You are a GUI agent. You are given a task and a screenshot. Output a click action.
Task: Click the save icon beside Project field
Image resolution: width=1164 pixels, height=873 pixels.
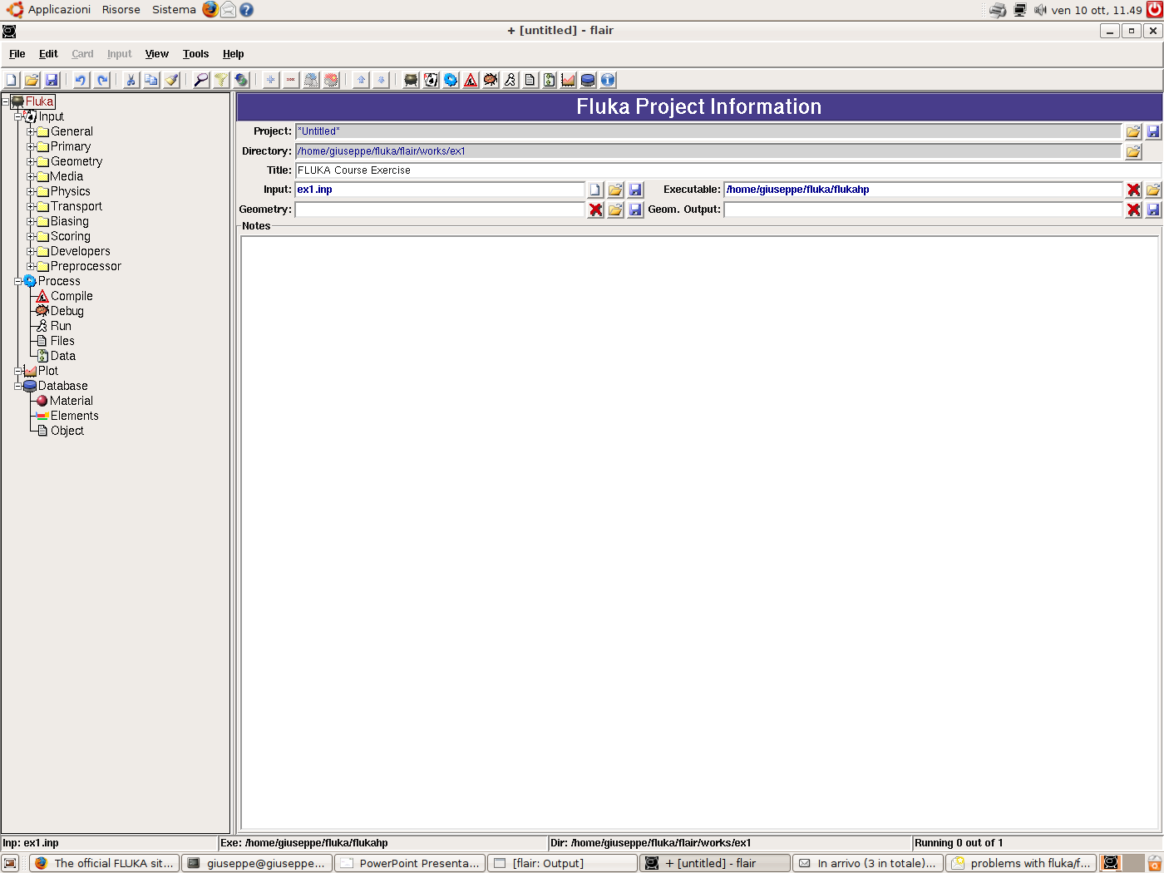1153,131
